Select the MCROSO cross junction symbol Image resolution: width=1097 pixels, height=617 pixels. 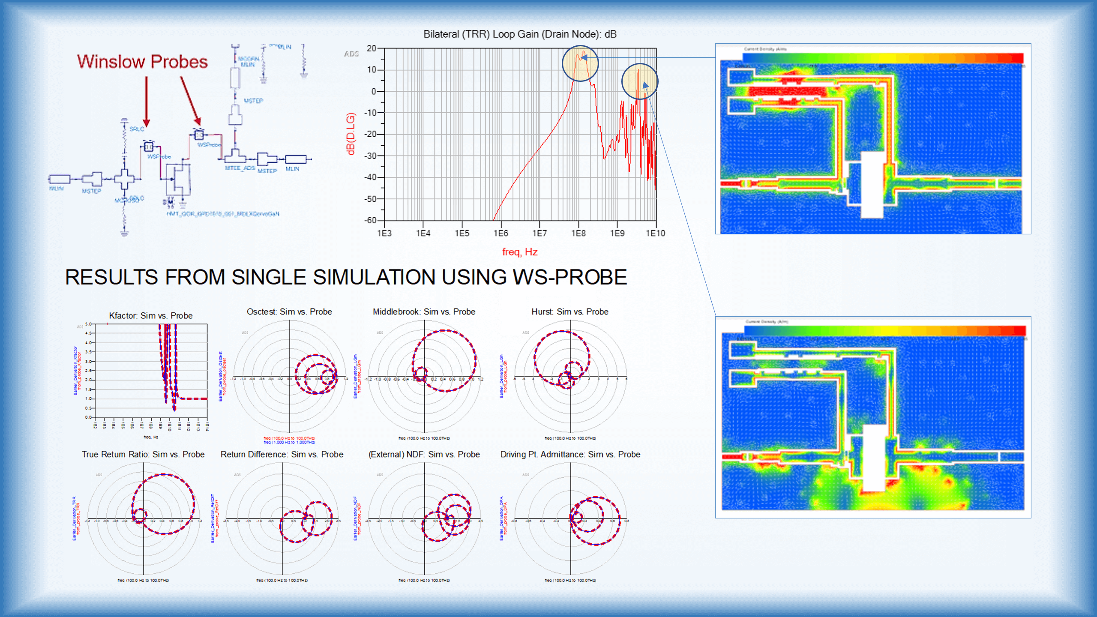124,179
